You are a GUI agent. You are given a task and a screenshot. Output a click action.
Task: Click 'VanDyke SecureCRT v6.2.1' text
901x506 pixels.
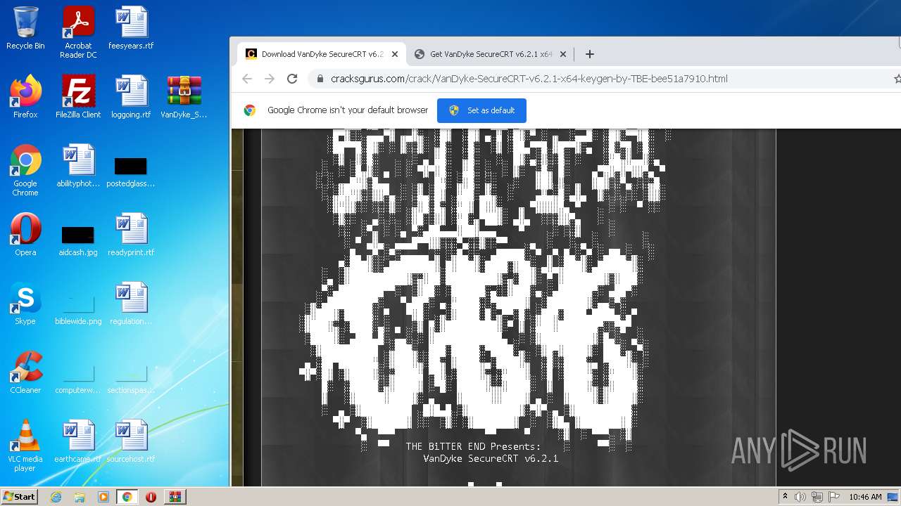click(491, 458)
